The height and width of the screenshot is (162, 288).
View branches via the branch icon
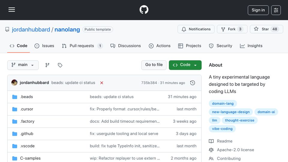coord(47,65)
